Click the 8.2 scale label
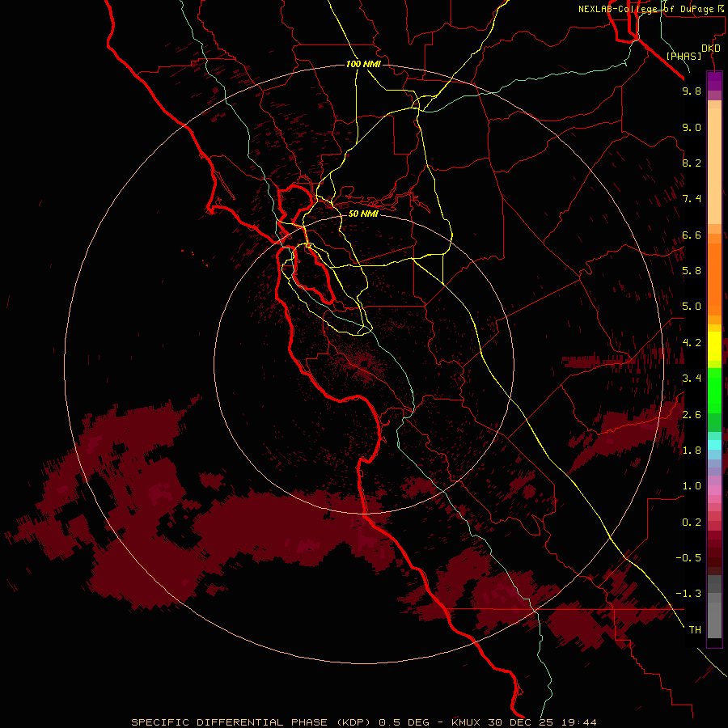728x728 pixels. [x=692, y=163]
